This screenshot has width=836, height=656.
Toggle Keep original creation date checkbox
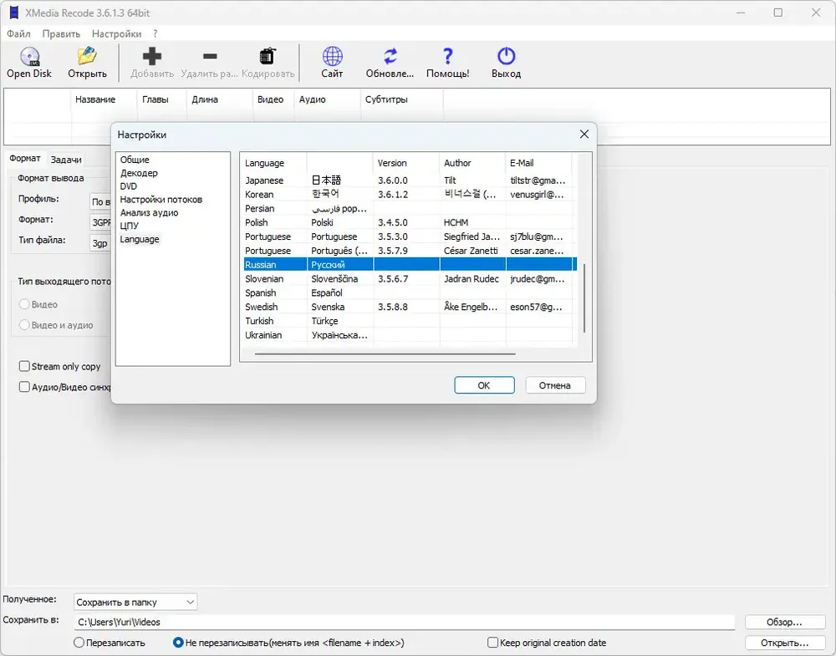[x=493, y=642]
